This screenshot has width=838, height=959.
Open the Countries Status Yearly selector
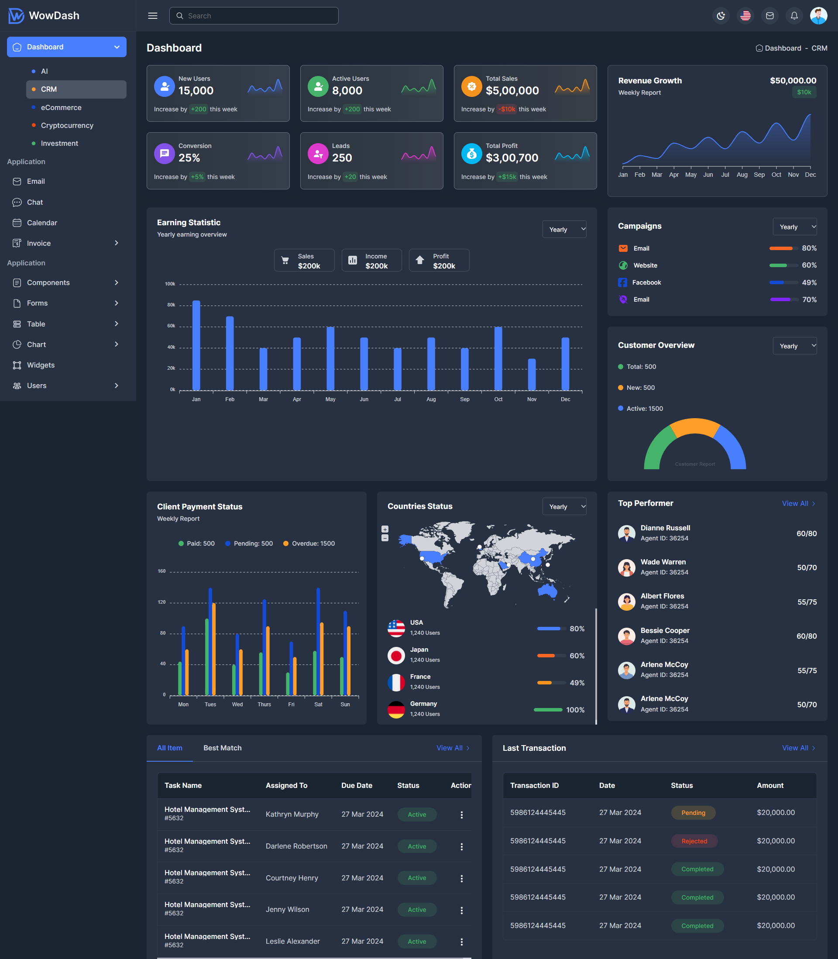coord(564,506)
